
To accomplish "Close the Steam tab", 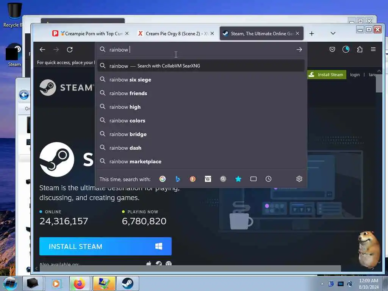I will 297,33.
